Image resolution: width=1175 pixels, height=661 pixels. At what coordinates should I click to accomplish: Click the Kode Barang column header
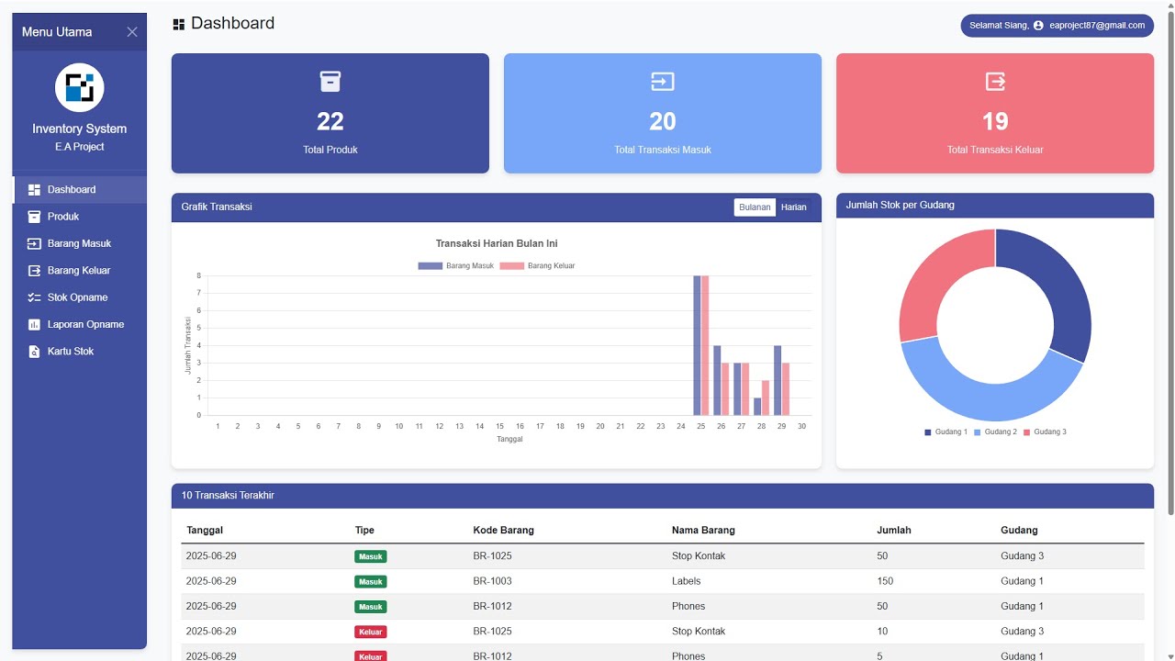coord(503,531)
